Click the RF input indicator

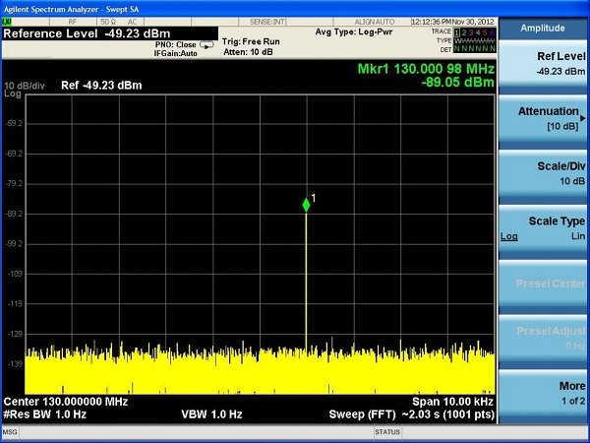tap(73, 22)
